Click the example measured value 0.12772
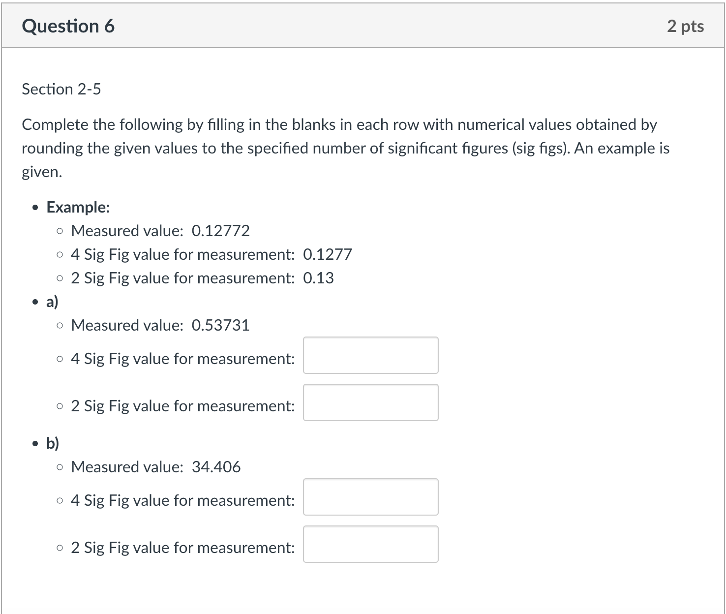Image resolution: width=726 pixels, height=614 pixels. point(221,231)
